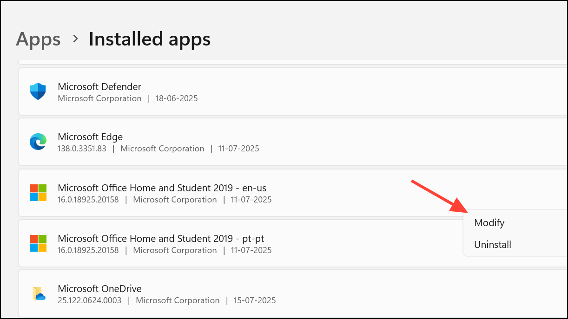
Task: Select Microsoft Office Home and Student 2019 - pt-pt
Action: click(x=161, y=238)
